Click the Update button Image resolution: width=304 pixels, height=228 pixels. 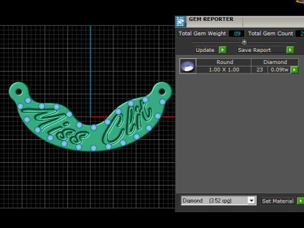(206, 50)
